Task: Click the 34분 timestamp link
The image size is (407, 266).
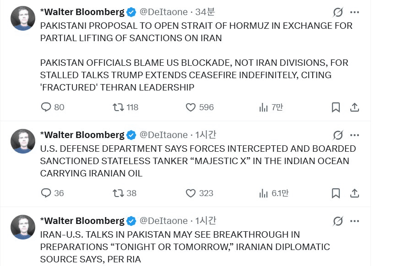Action: tap(205, 12)
